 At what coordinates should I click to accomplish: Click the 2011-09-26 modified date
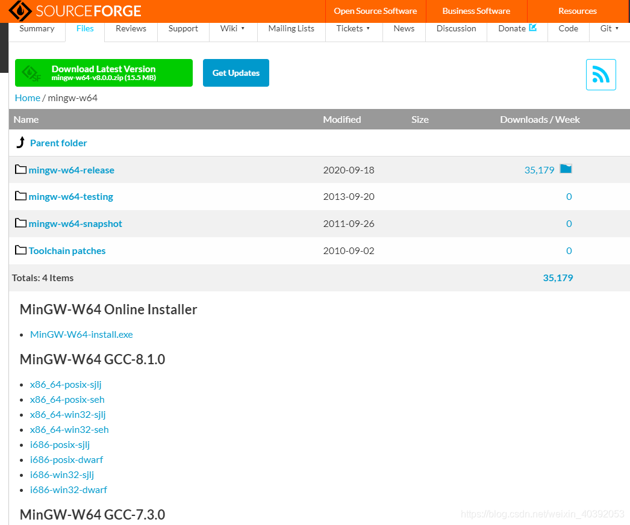tap(349, 224)
